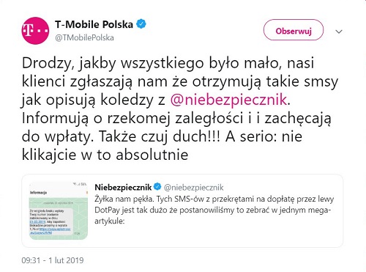Click the 'DotPay' line in quoted tweet
The image size is (366, 272).
pos(212,210)
